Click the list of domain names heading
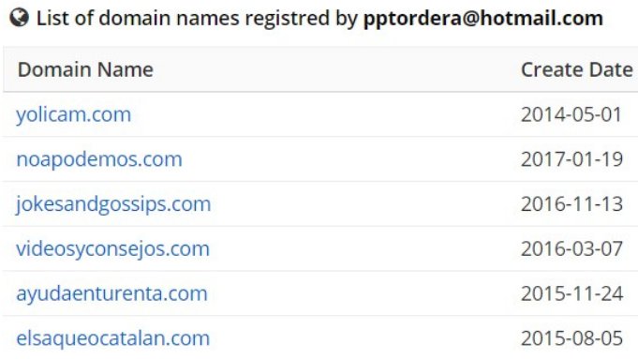638x359 pixels. (319, 19)
